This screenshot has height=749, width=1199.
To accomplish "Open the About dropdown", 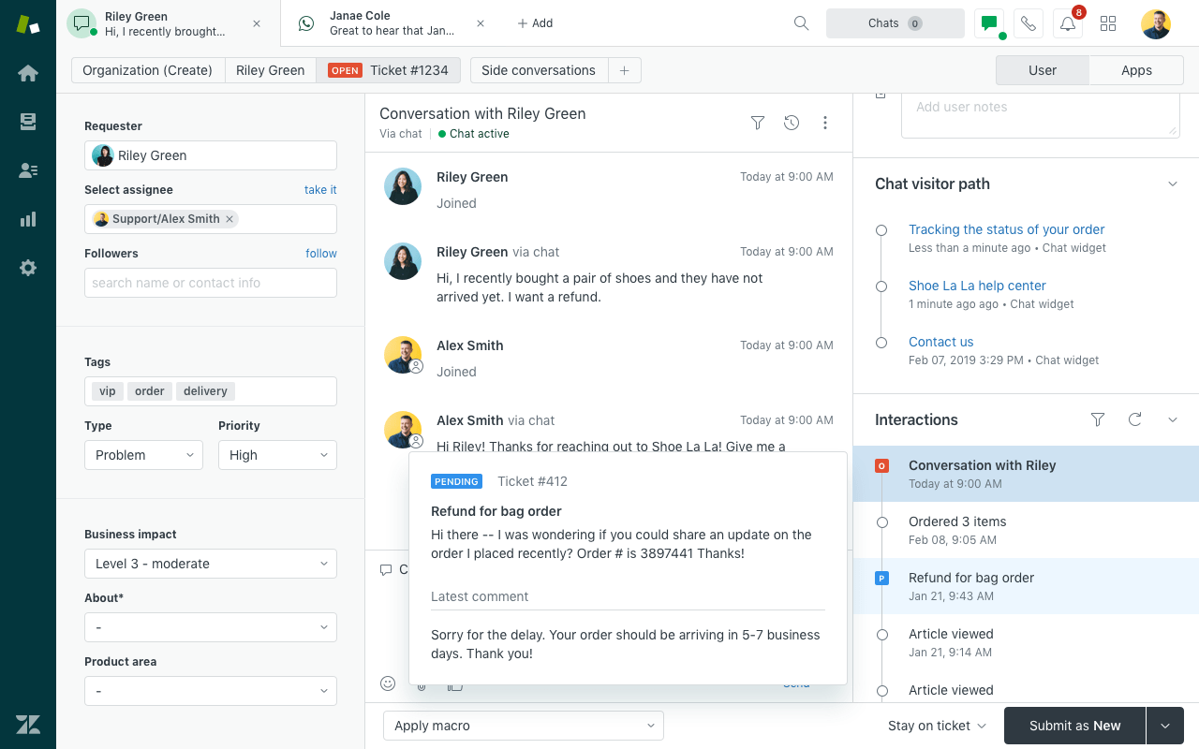I will 211,627.
